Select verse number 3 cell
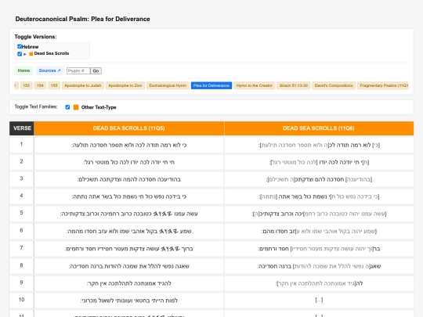Image resolution: width=423 pixels, height=317 pixels. click(x=22, y=179)
